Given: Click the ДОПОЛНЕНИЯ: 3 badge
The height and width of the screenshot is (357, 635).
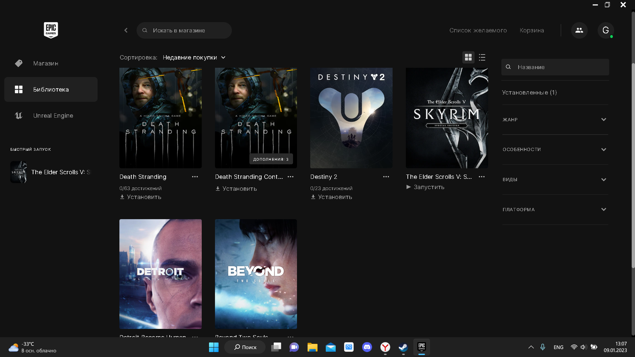Looking at the screenshot, I should click(x=271, y=159).
